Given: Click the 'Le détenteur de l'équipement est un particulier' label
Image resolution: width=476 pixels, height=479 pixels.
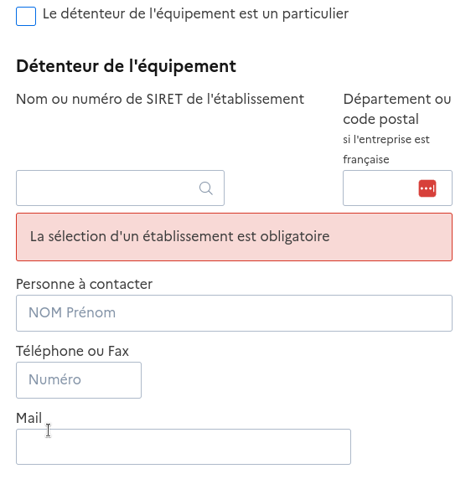Looking at the screenshot, I should coord(195,14).
